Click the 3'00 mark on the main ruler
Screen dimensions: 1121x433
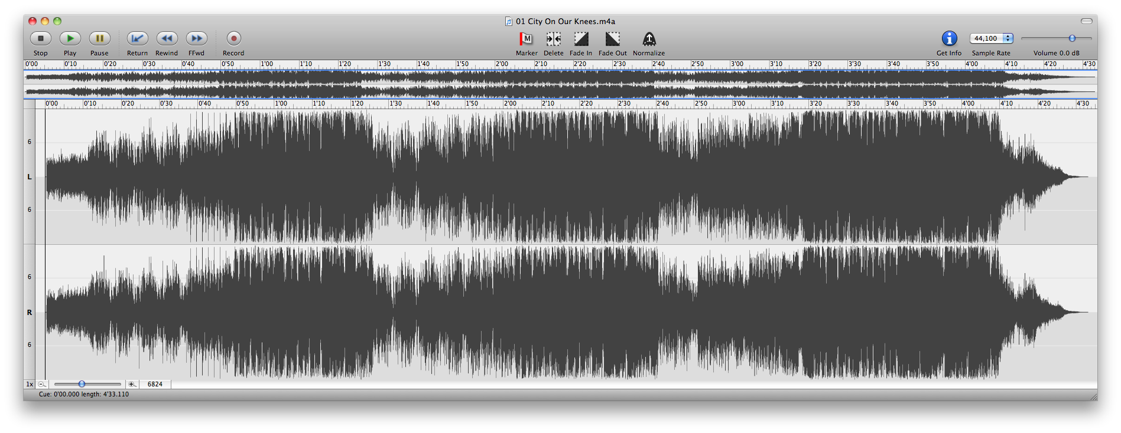tap(739, 103)
